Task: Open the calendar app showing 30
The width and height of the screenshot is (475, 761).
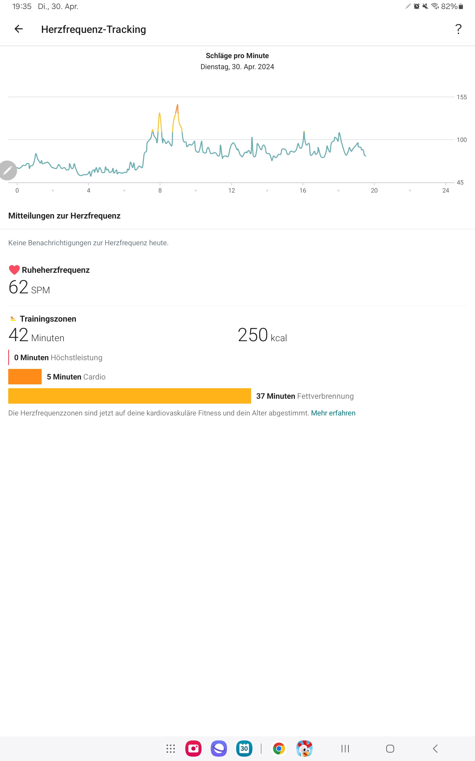Action: (x=244, y=748)
